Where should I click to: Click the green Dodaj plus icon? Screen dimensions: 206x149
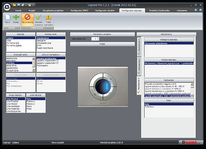pyautogui.click(x=16, y=17)
